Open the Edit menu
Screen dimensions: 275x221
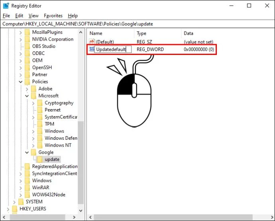(x=19, y=16)
